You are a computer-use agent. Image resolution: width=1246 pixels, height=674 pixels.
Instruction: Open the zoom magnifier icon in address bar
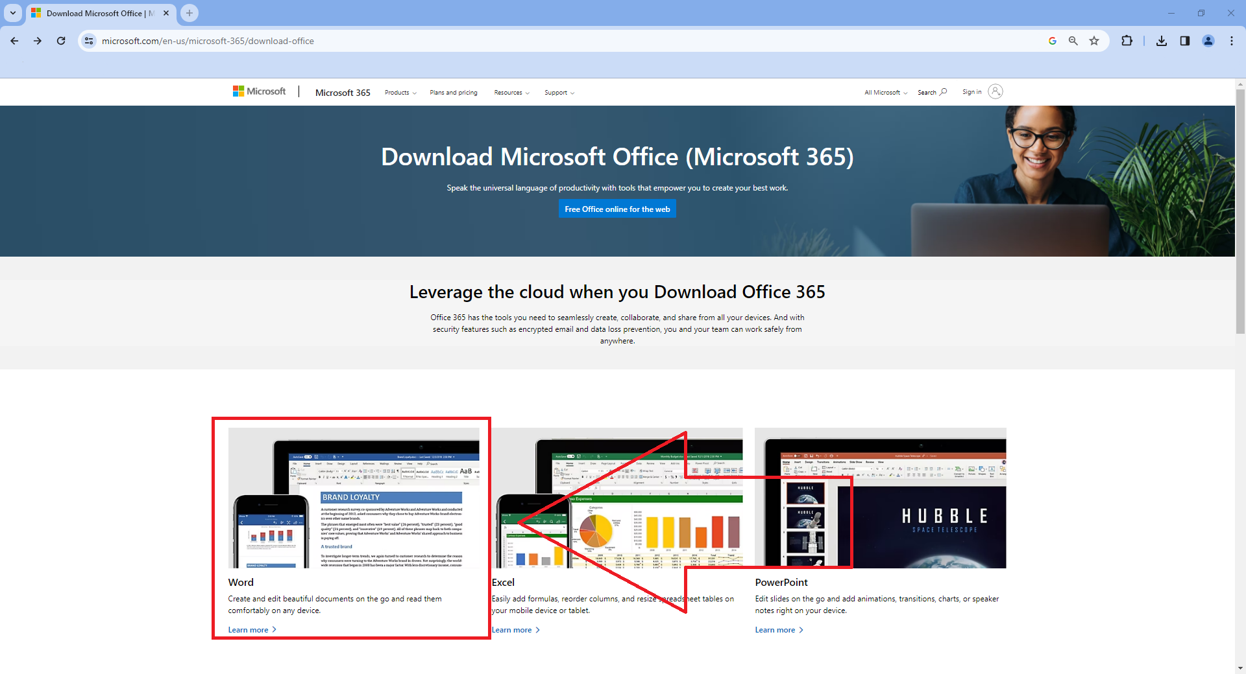[1073, 41]
